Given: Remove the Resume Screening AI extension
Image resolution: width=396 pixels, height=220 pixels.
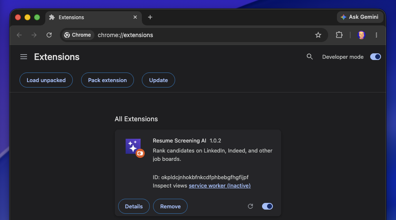Looking at the screenshot, I should (170, 206).
